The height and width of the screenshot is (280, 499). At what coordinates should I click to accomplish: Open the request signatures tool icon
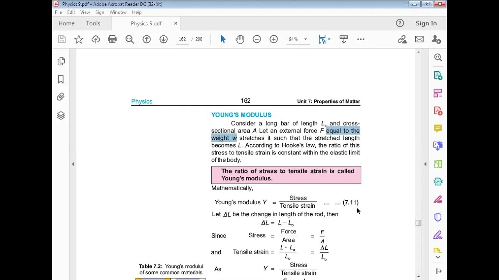(438, 235)
